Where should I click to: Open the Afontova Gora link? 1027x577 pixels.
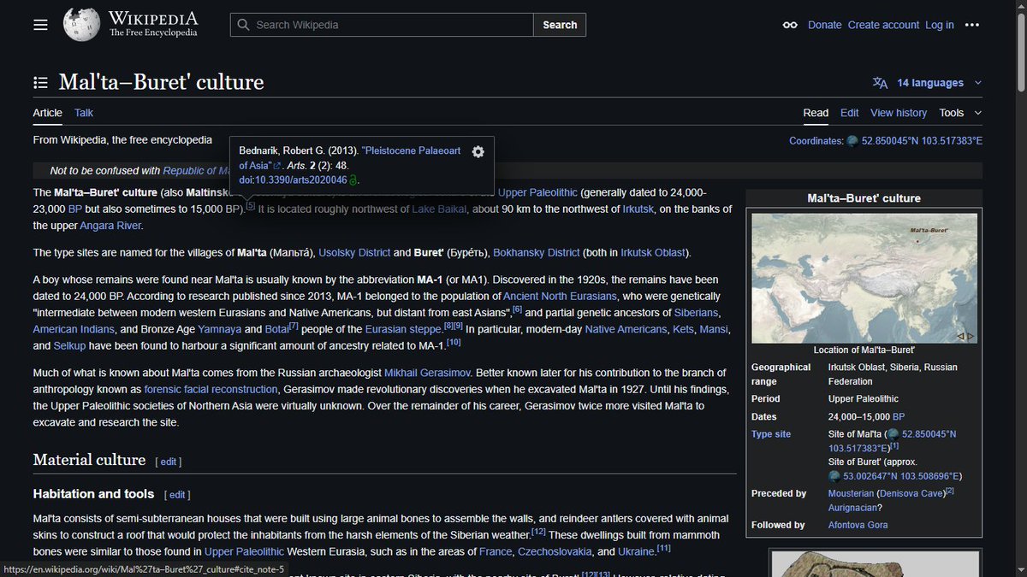click(x=858, y=525)
